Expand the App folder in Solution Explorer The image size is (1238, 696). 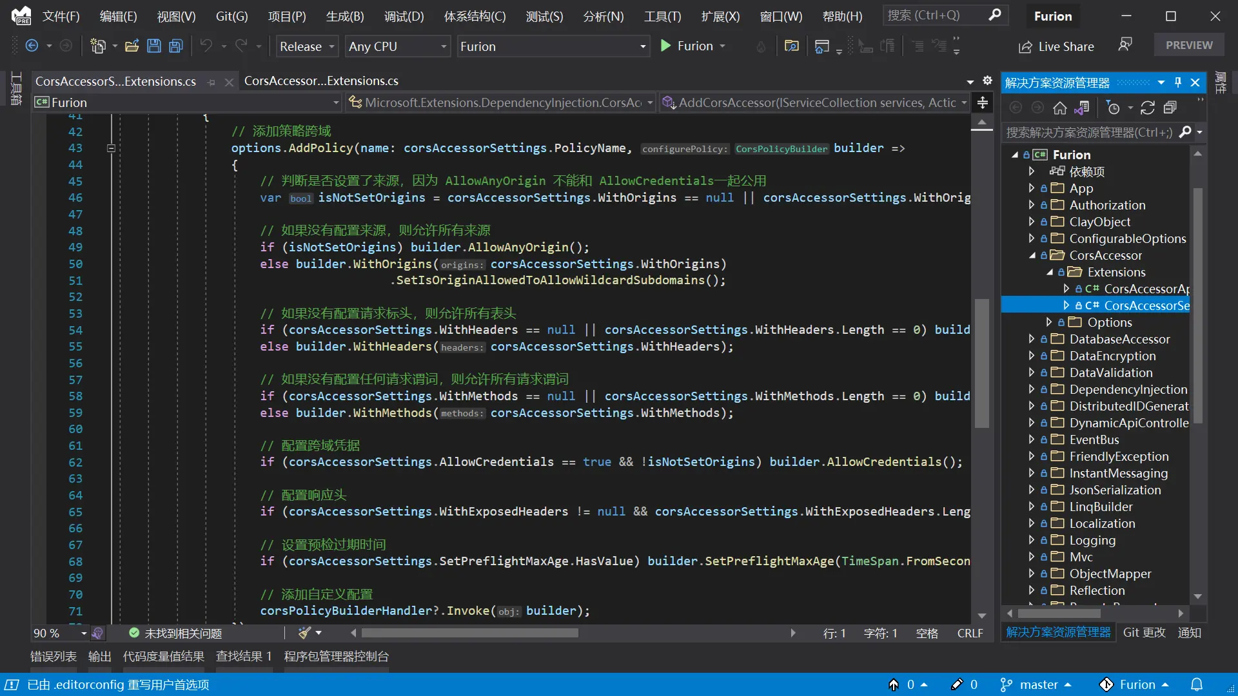(x=1031, y=188)
